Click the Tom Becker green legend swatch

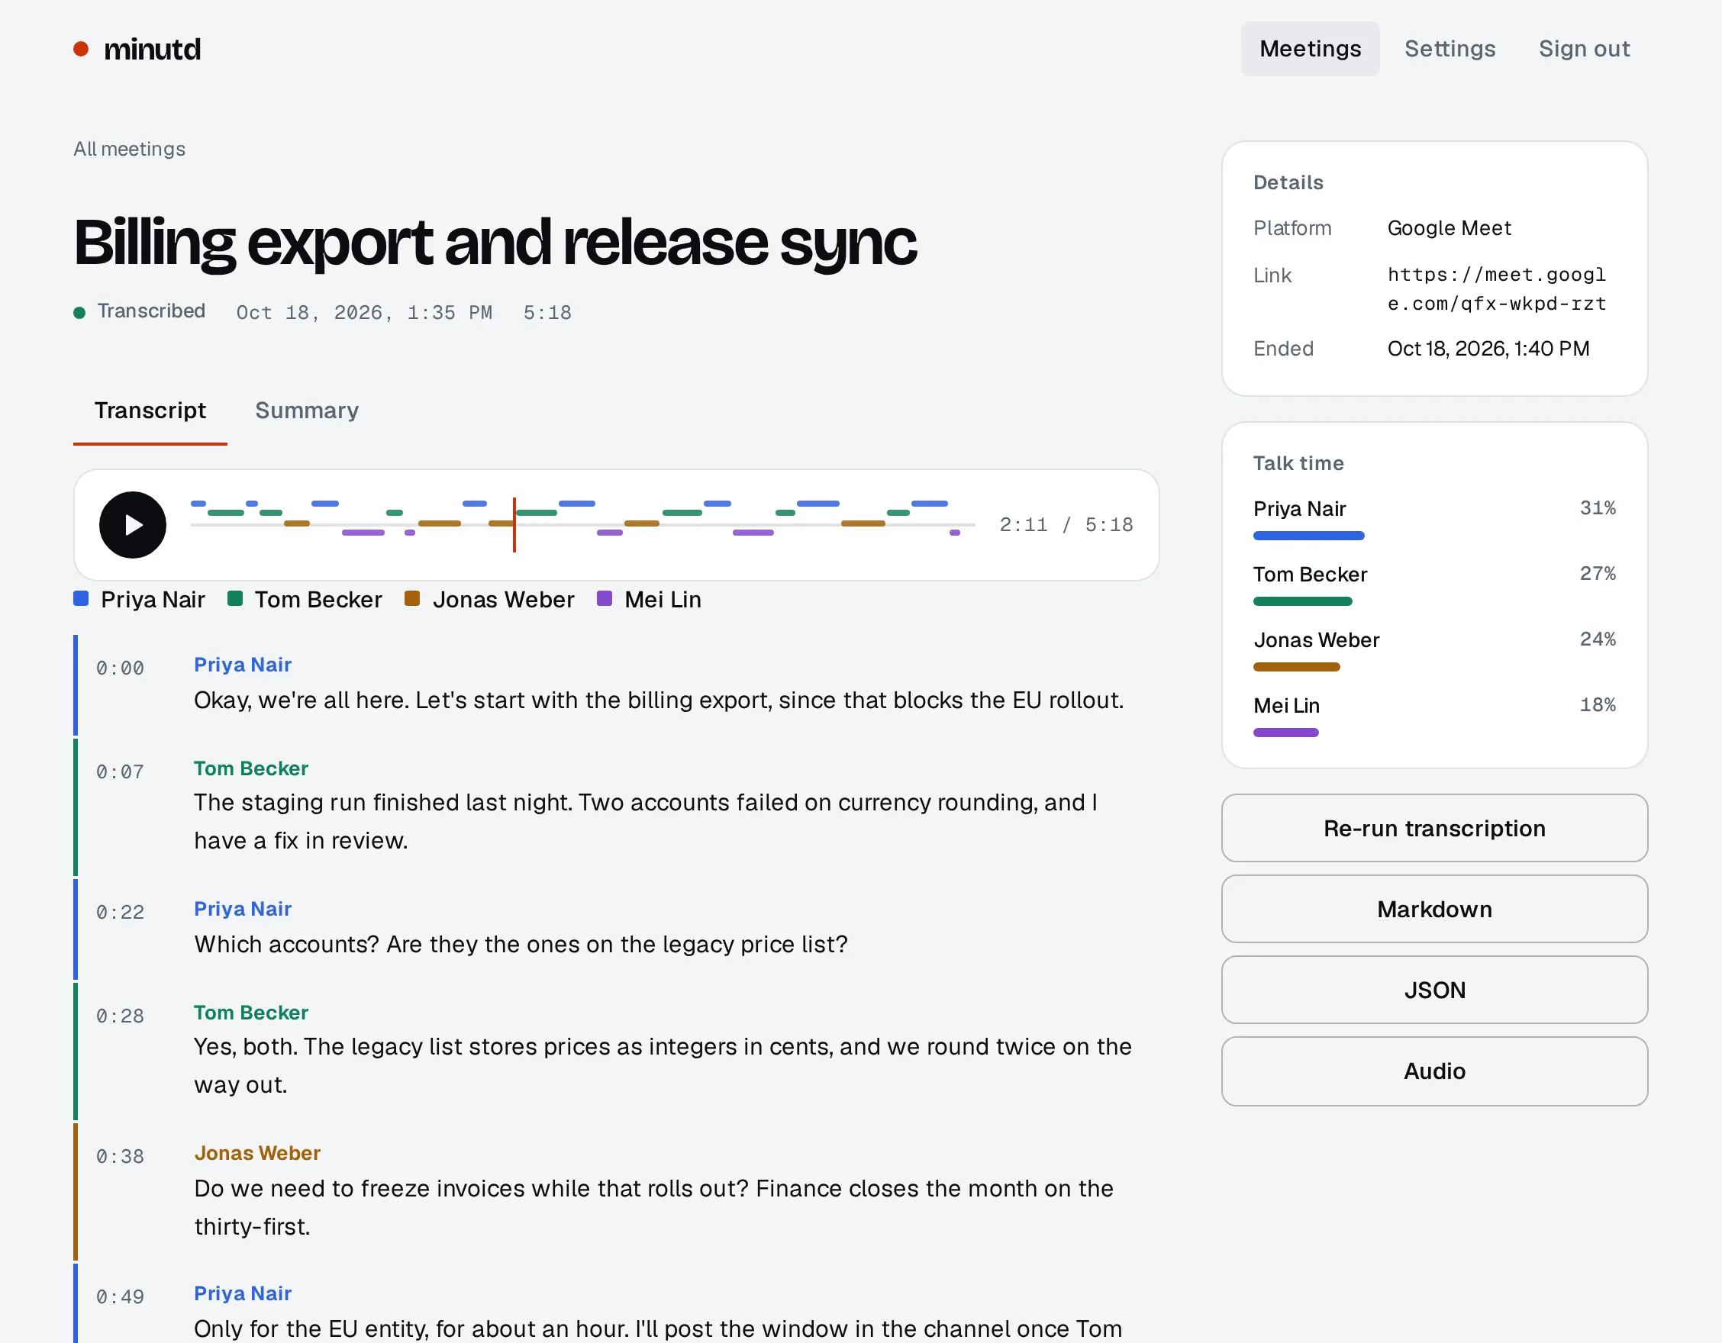234,598
